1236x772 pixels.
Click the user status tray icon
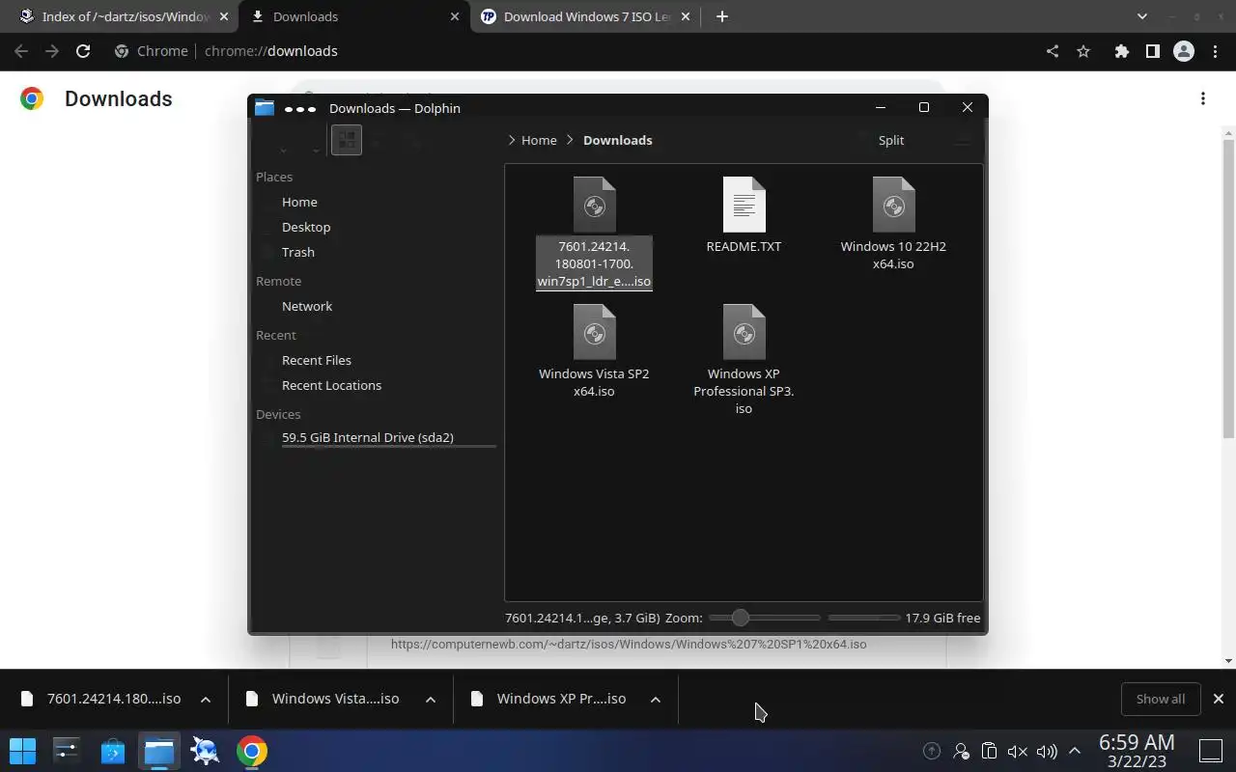961,751
